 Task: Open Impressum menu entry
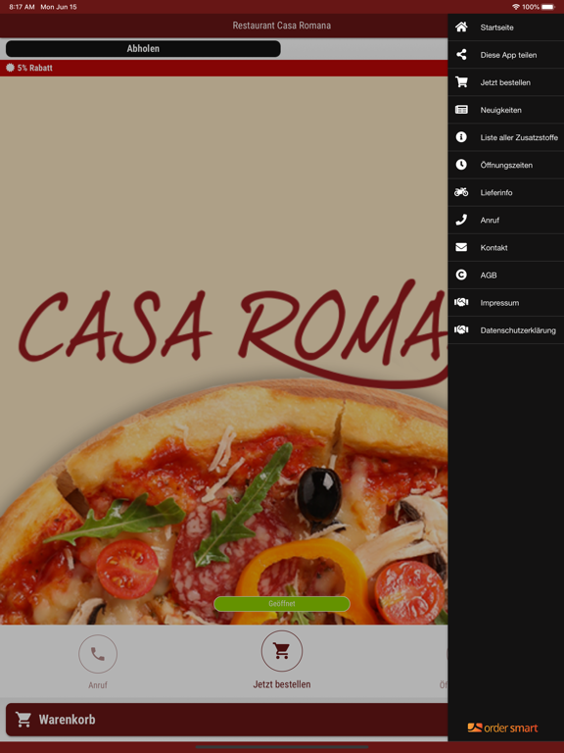506,303
